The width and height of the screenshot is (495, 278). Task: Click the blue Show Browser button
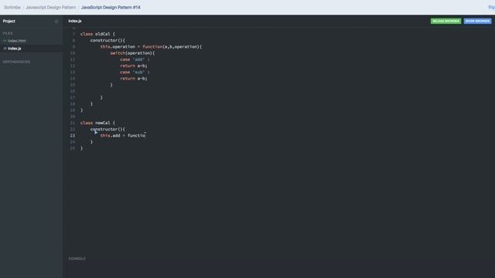pyautogui.click(x=478, y=21)
